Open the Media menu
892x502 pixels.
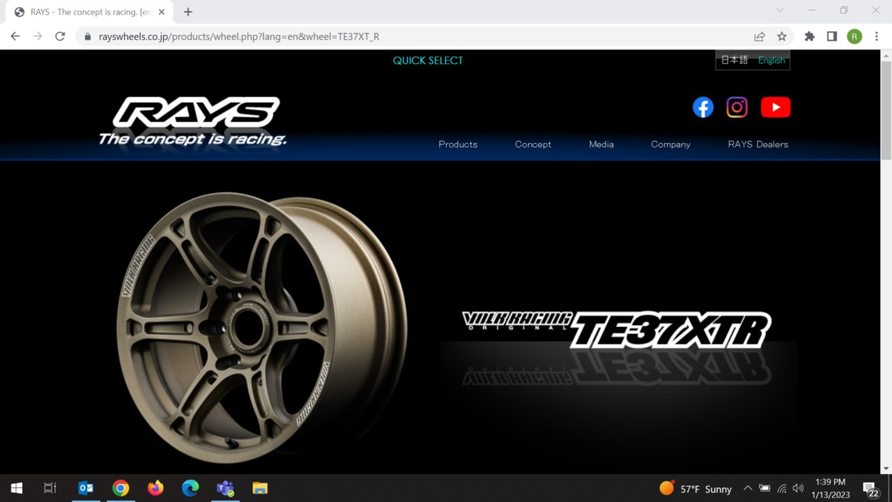click(601, 144)
